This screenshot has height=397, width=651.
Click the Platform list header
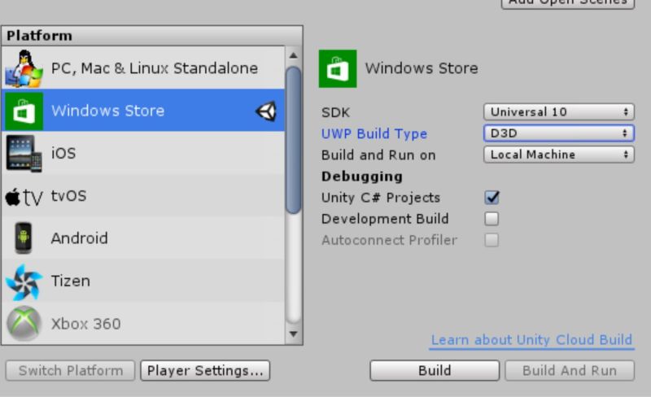pos(152,36)
